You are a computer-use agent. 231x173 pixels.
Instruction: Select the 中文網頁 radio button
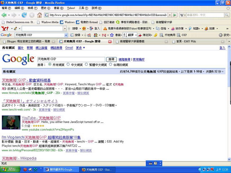click(x=68, y=65)
